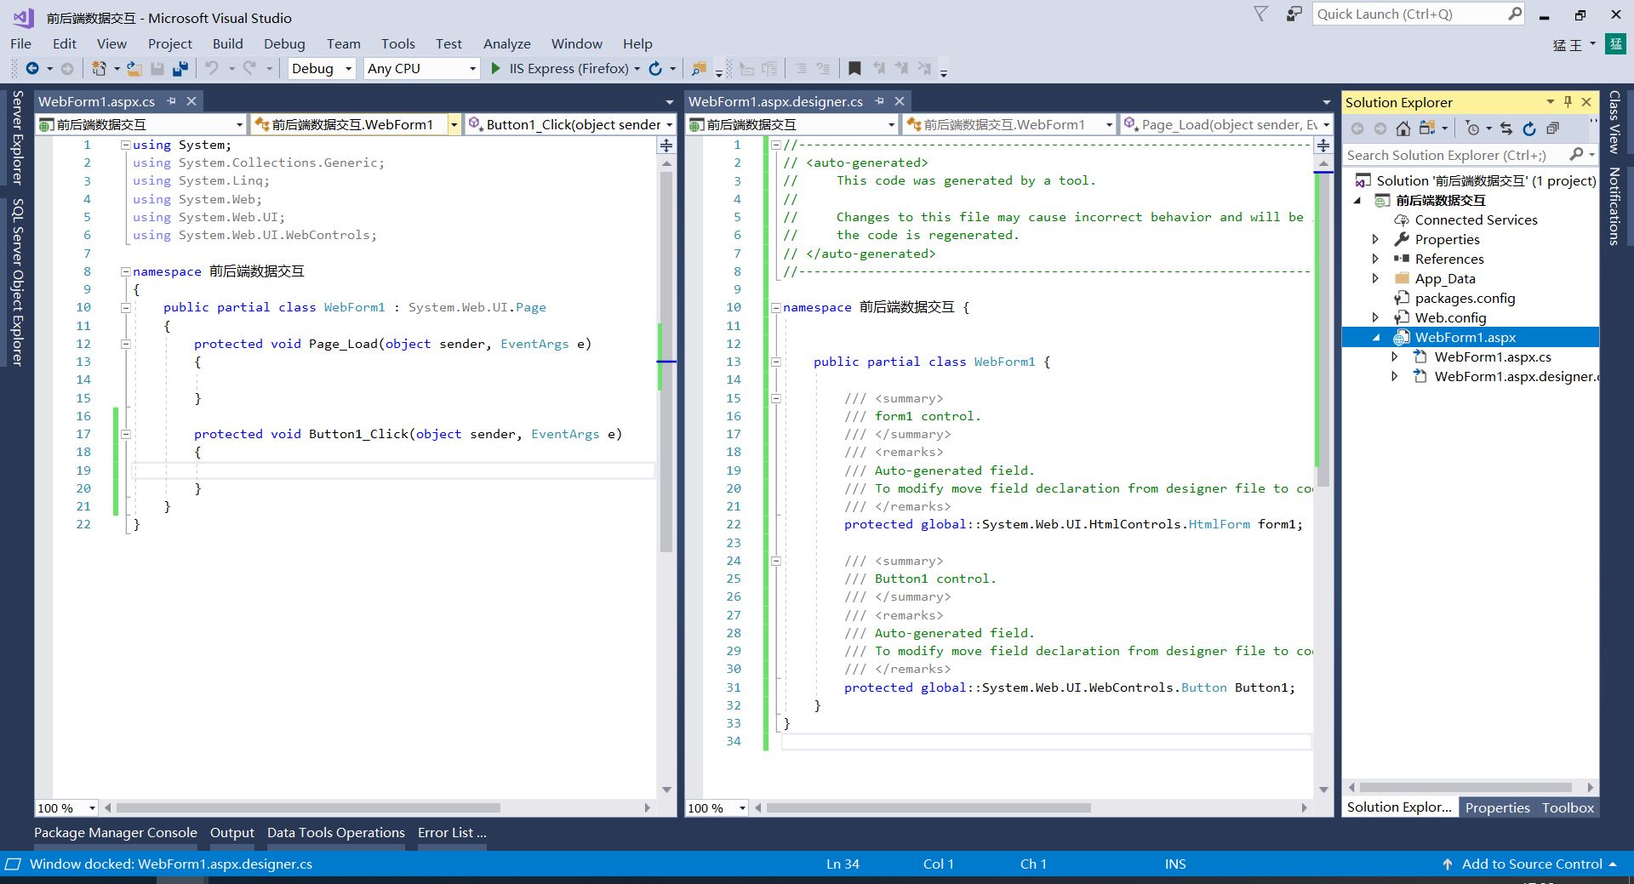
Task: Start debugging with the green play icon
Action: point(496,68)
